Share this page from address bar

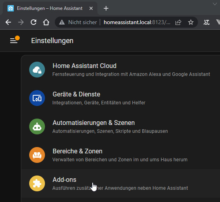pos(178,22)
